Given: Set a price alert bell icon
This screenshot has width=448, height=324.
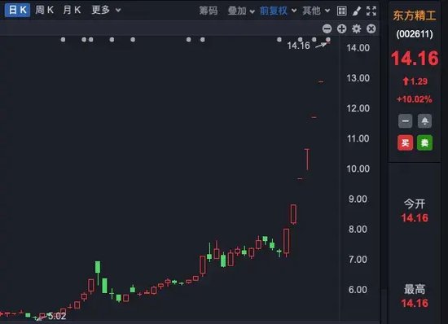Looking at the screenshot, I should [424, 121].
